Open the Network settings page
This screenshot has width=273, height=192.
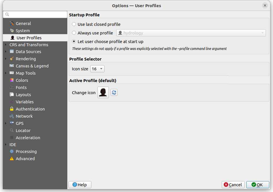[x=24, y=116]
